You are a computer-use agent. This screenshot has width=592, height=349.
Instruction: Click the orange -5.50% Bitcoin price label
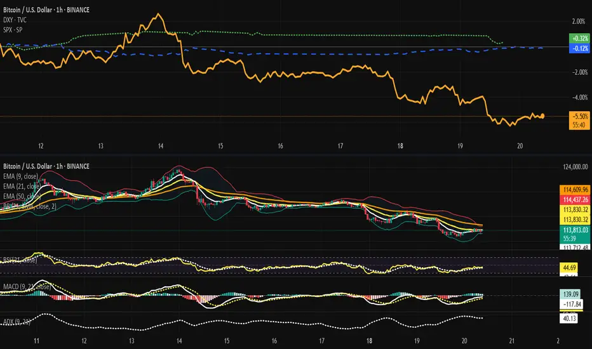(579, 116)
